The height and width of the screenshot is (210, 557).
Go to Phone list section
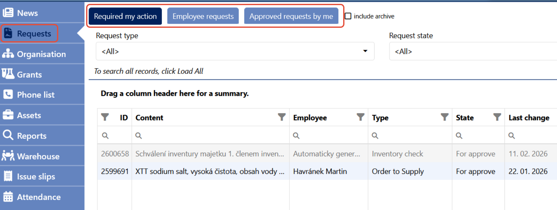[x=42, y=94]
